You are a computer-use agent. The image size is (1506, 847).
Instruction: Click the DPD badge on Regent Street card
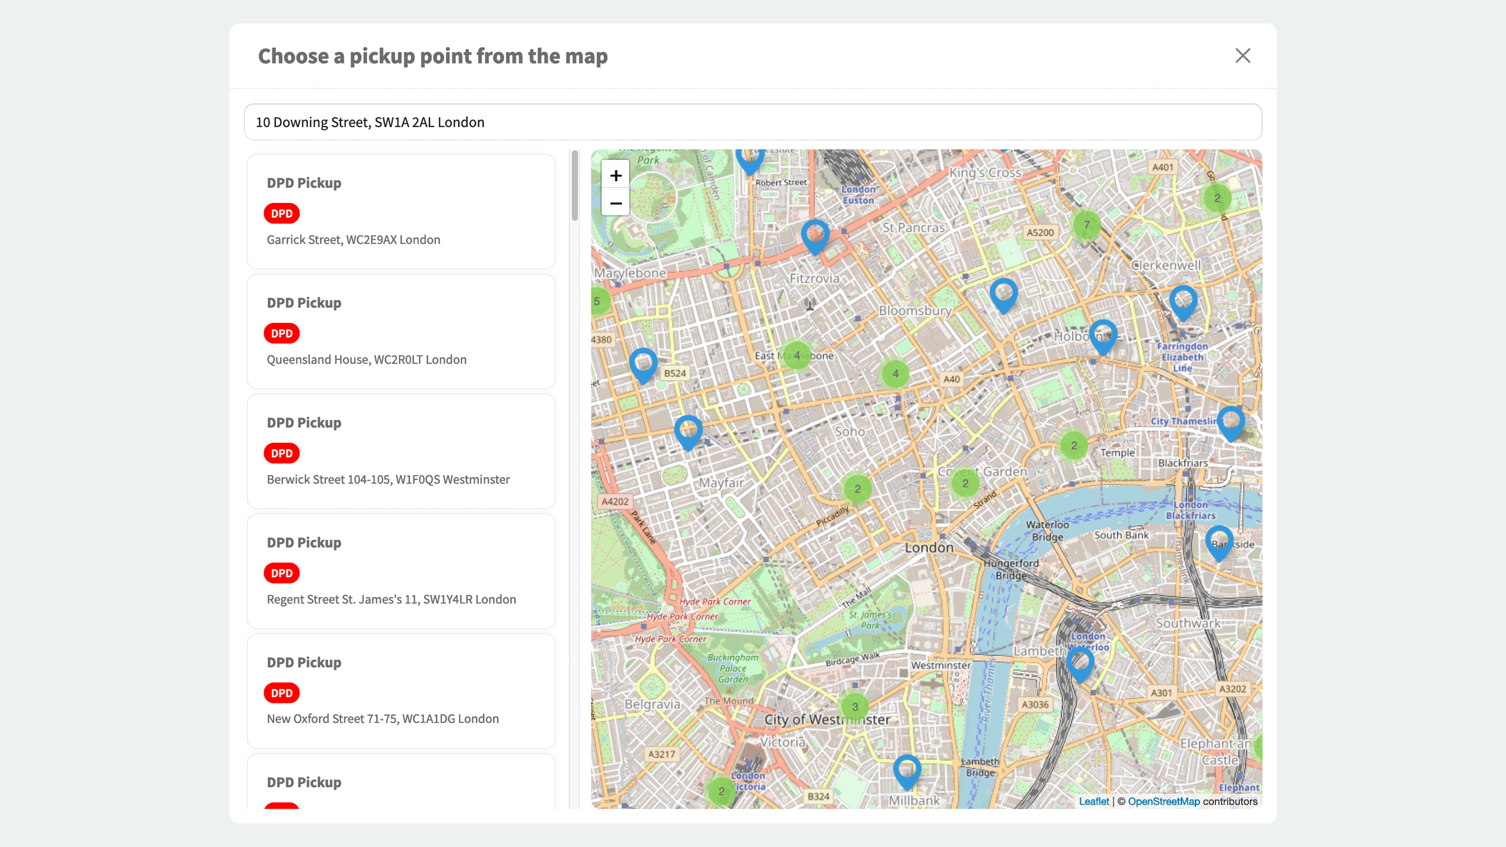pos(281,573)
